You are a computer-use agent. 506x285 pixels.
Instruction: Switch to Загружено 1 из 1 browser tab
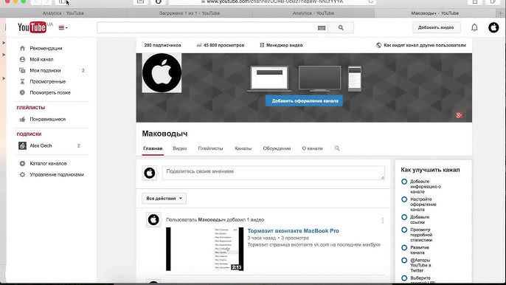point(190,13)
